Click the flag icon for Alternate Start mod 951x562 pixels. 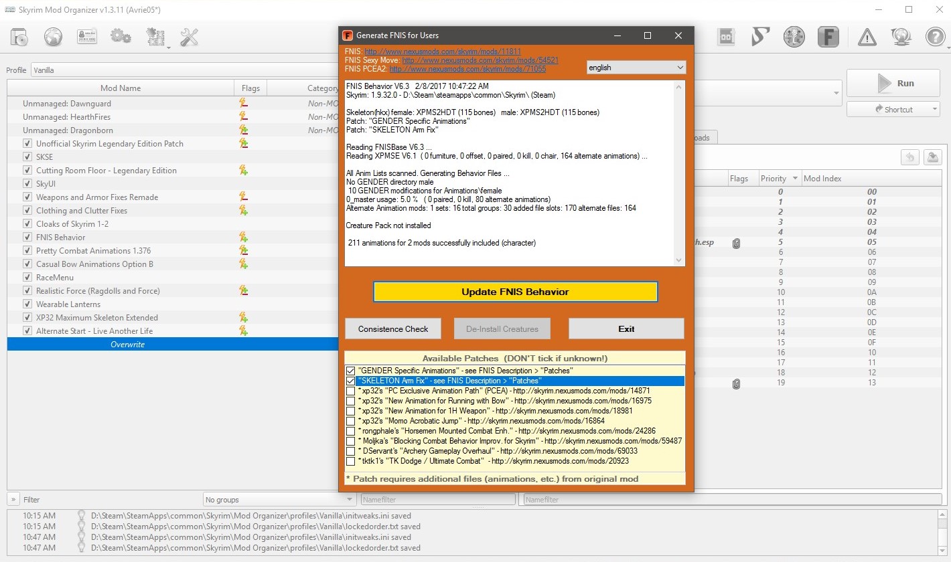244,331
